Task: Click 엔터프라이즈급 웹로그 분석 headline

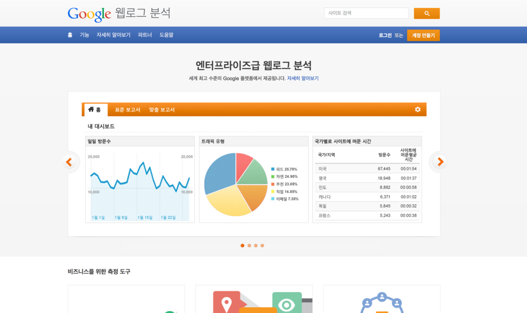Action: 254,66
